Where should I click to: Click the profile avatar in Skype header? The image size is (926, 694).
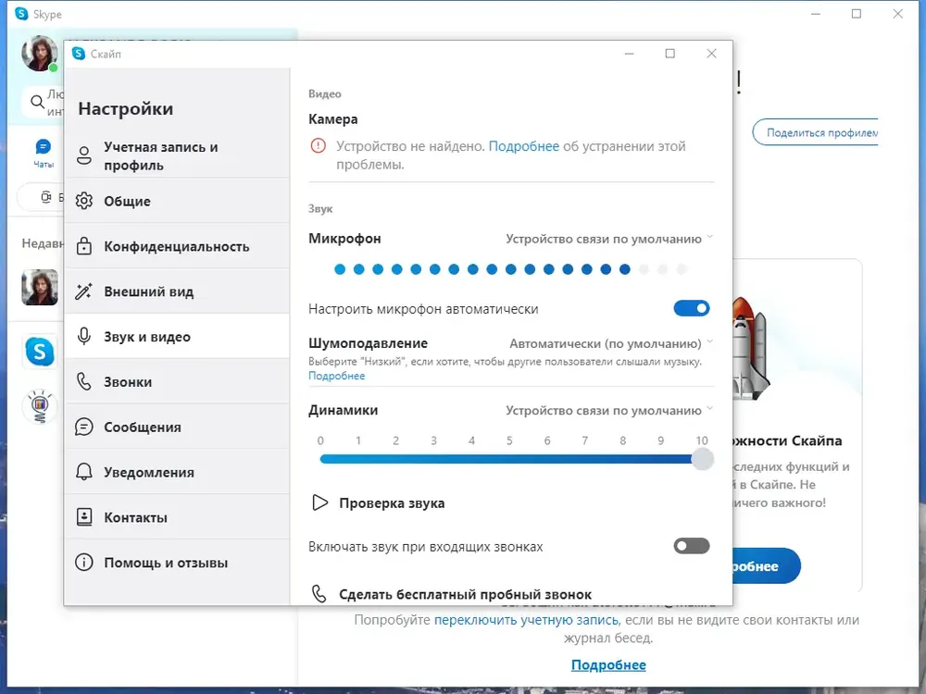(40, 54)
